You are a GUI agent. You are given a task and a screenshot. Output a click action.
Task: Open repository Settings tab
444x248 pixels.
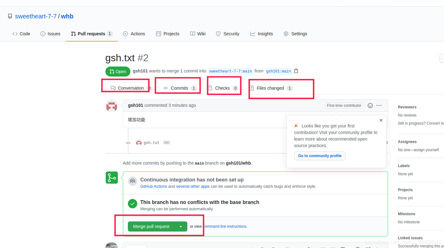(295, 34)
